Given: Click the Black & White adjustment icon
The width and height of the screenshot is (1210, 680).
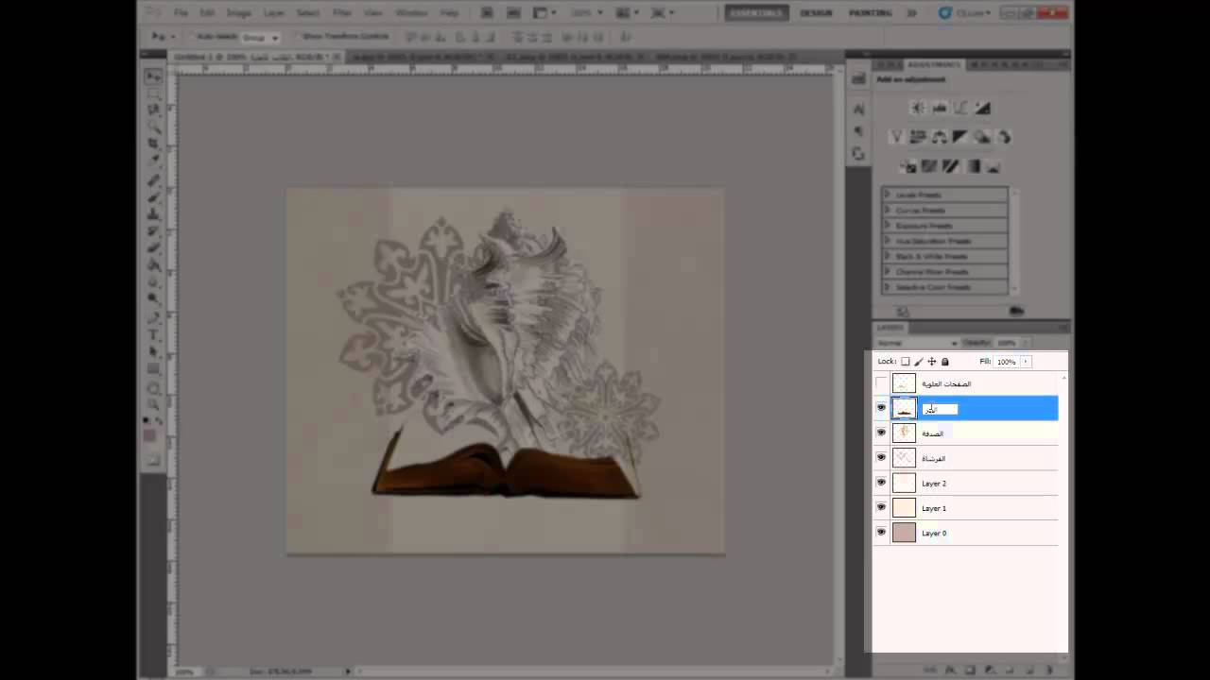Looking at the screenshot, I should [x=960, y=137].
